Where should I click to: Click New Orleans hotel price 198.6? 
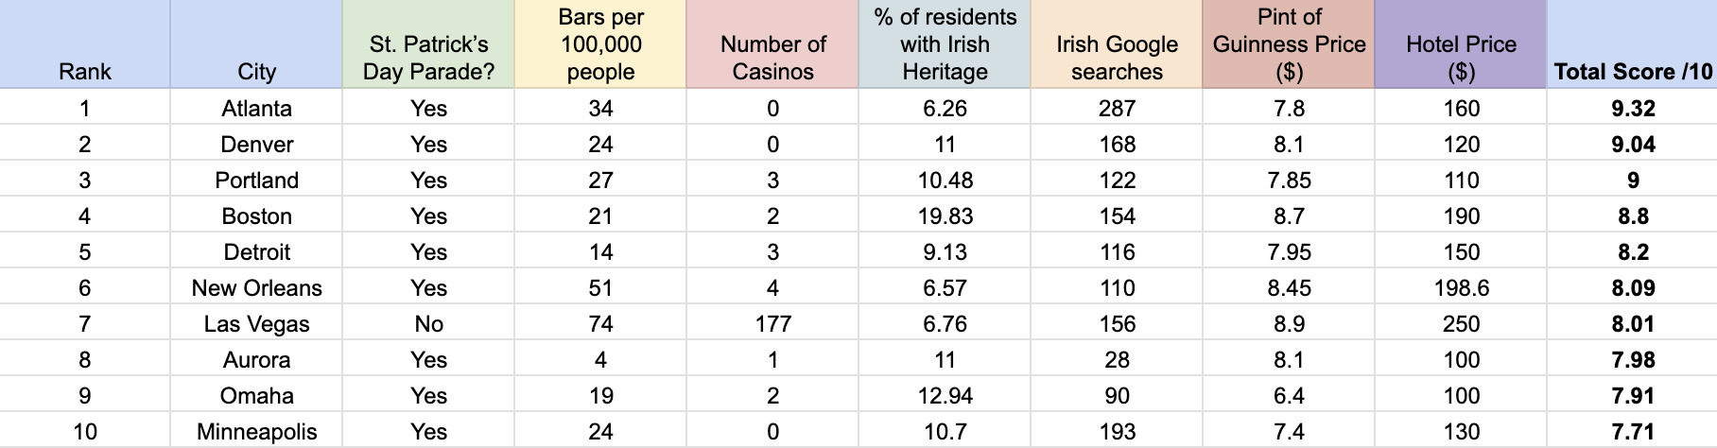pos(1461,288)
